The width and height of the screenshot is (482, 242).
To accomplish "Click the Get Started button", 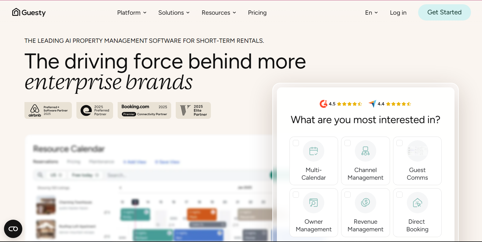I will coord(444,12).
